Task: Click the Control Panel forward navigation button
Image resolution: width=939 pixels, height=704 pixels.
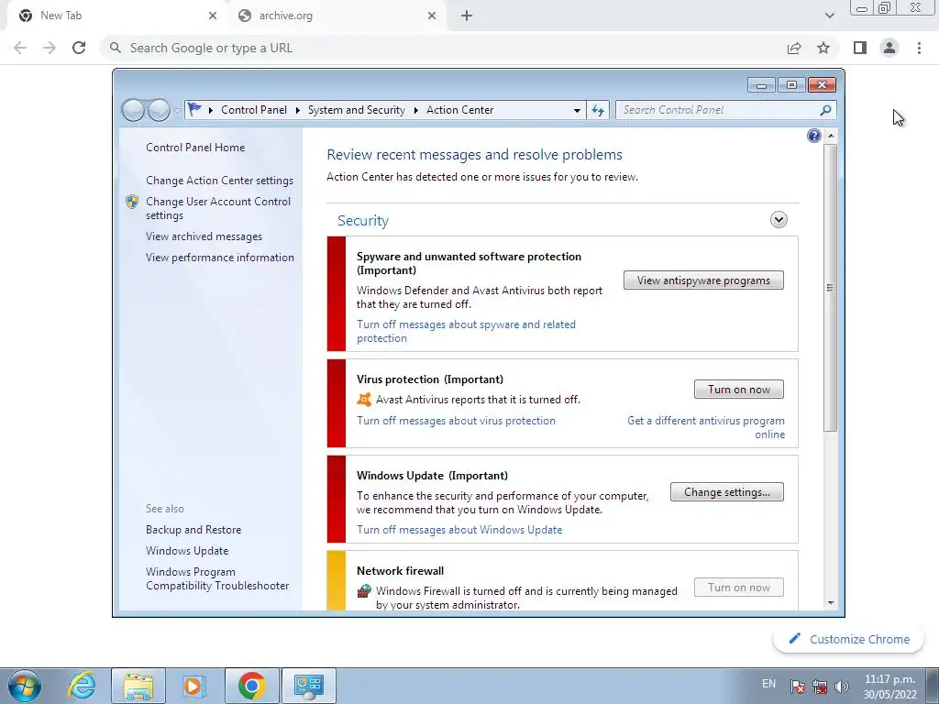Action: coord(159,110)
